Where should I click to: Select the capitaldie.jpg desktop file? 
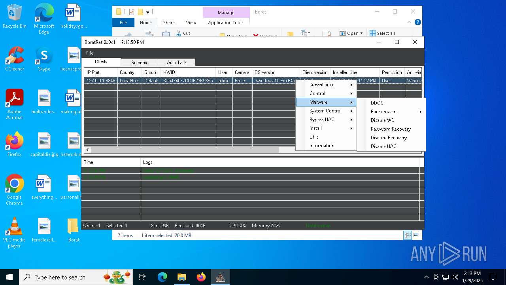(x=44, y=144)
